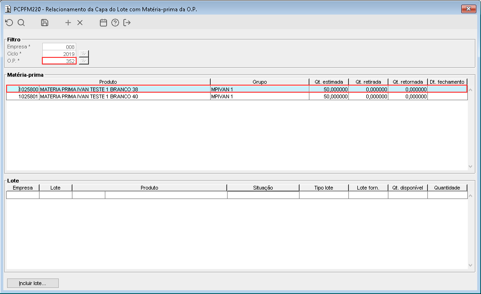Click the Quantidade column header

point(447,188)
